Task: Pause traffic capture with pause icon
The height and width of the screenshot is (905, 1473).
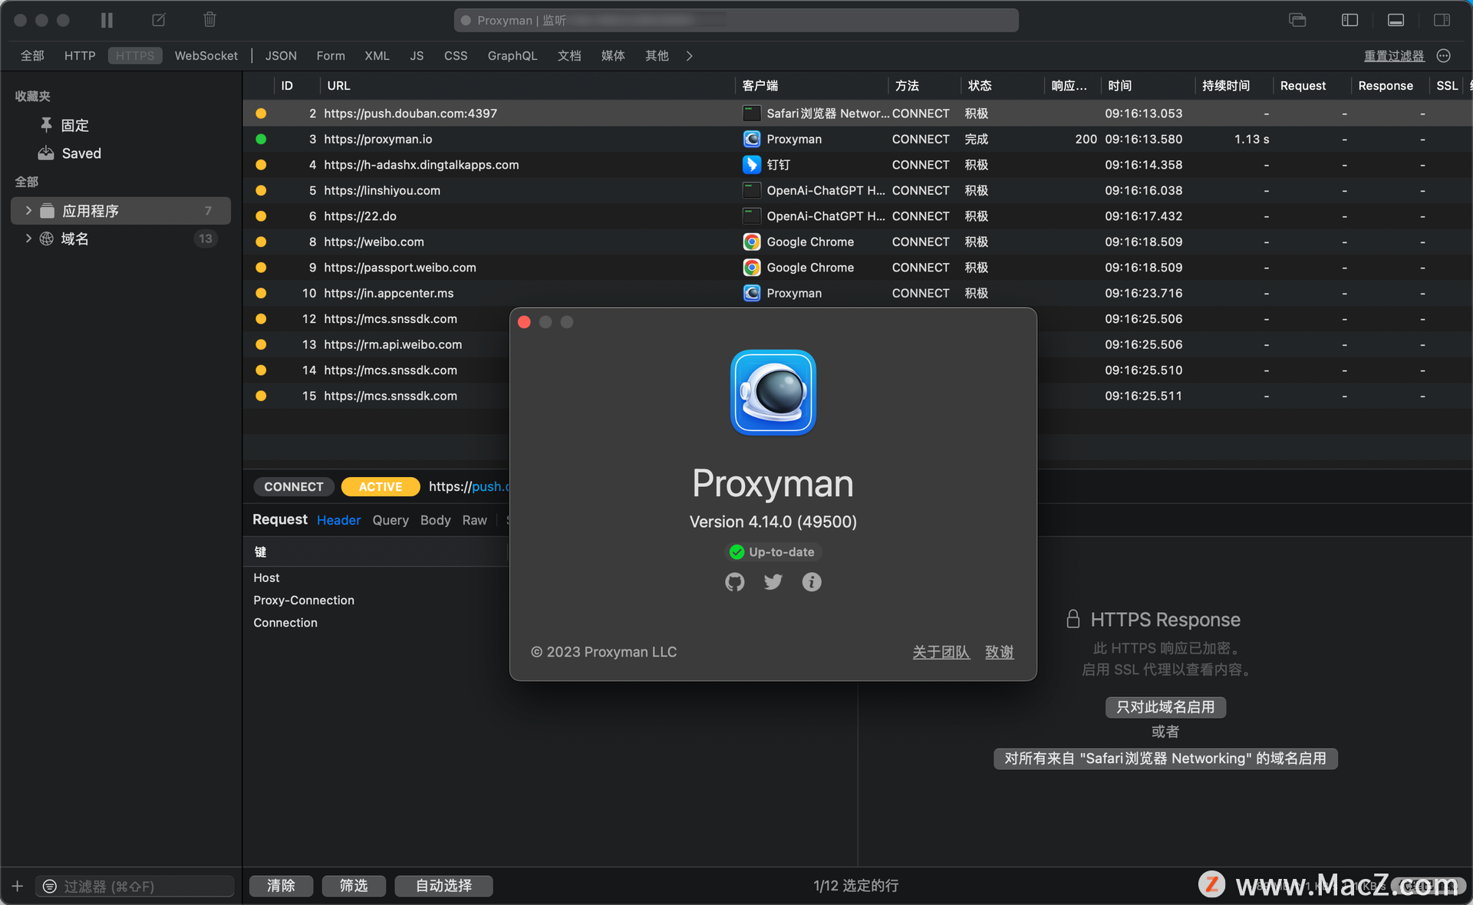Action: coord(107,20)
